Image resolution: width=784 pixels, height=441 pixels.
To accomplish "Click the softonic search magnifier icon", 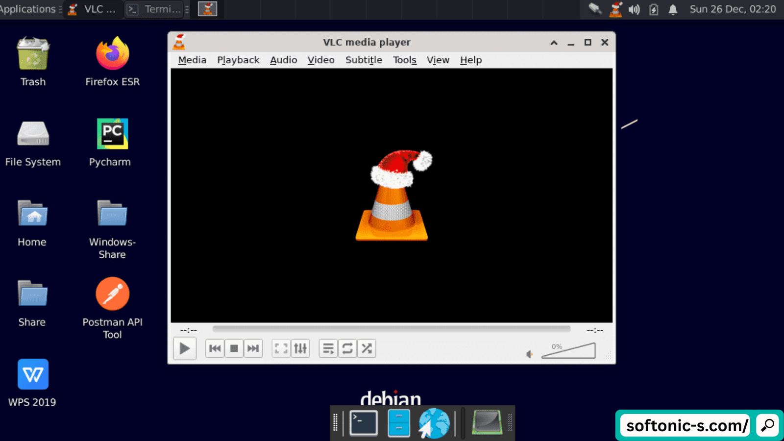I will [768, 425].
